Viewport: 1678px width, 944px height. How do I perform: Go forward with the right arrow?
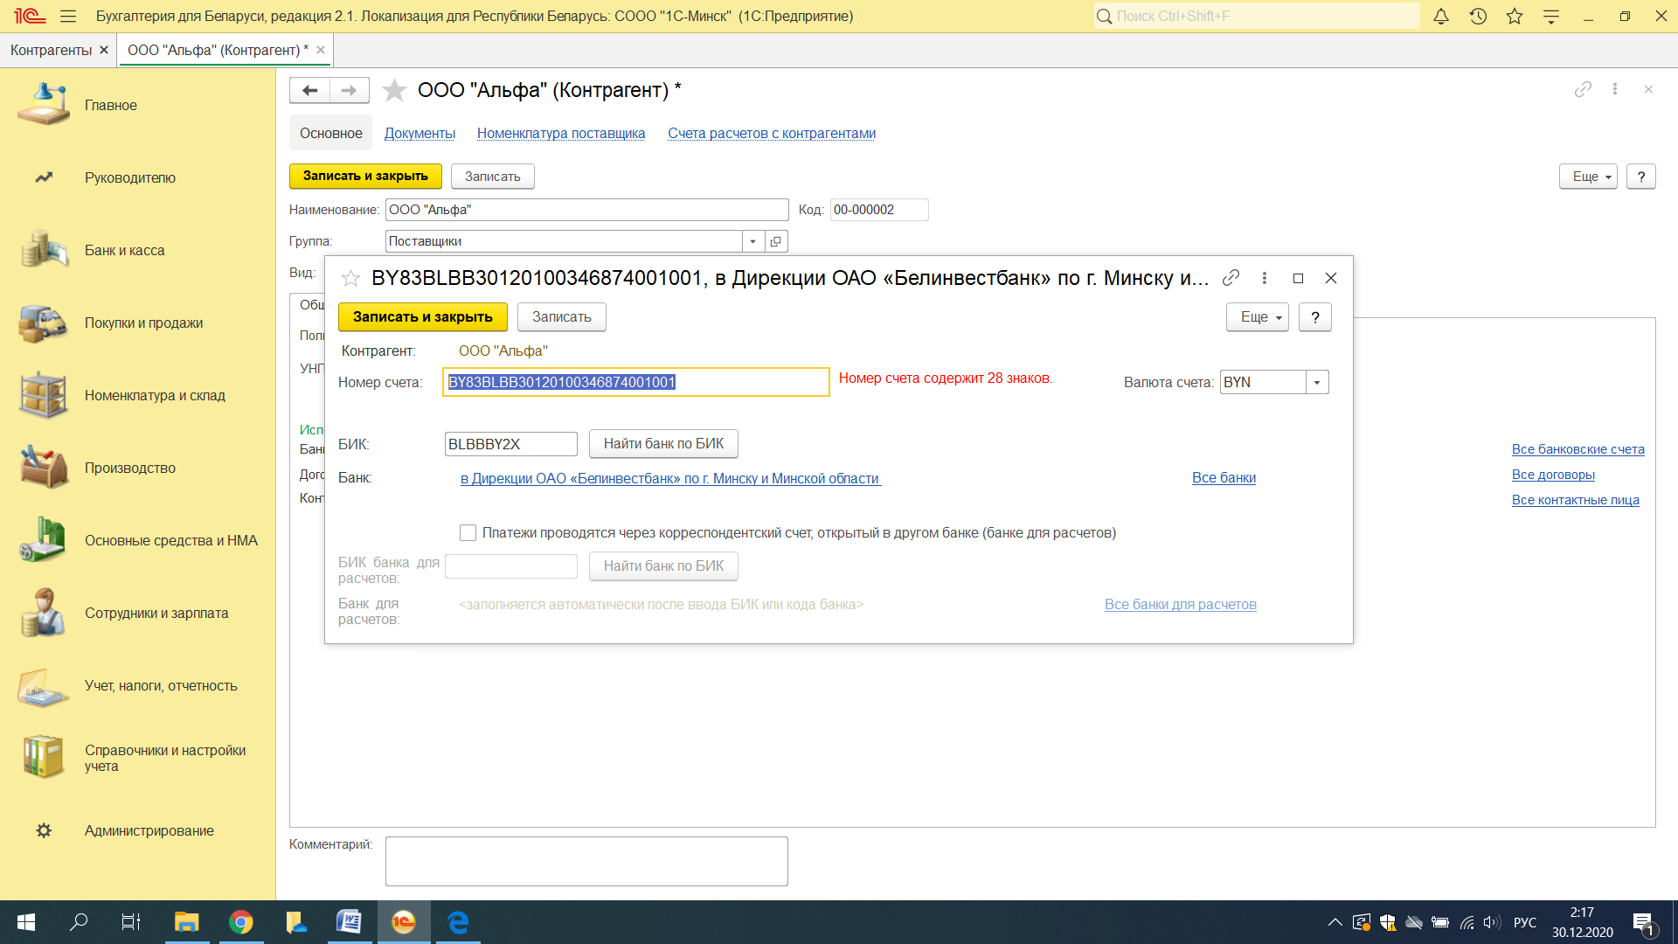click(349, 90)
